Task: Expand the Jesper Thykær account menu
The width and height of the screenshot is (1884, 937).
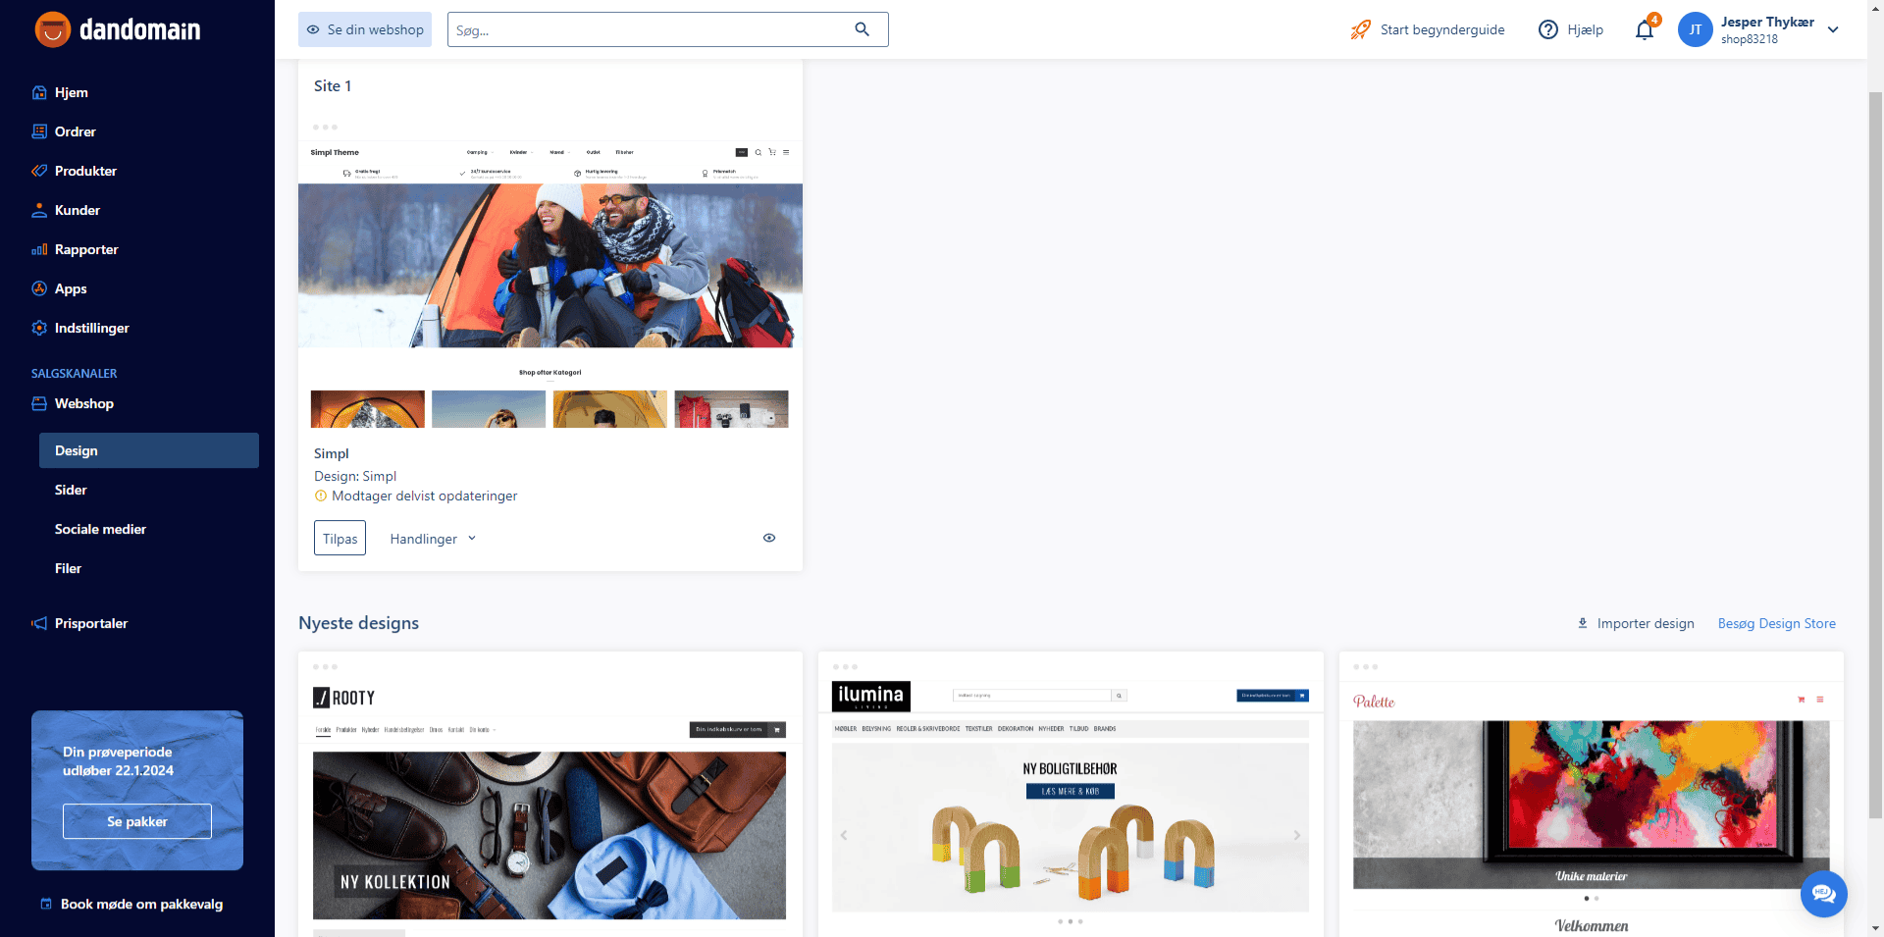Action: 1832,29
